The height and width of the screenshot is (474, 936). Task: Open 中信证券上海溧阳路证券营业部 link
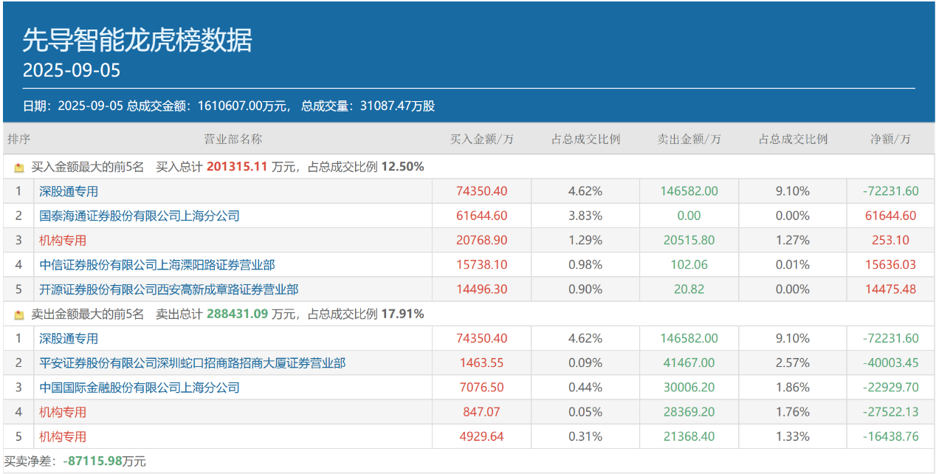pos(157,264)
